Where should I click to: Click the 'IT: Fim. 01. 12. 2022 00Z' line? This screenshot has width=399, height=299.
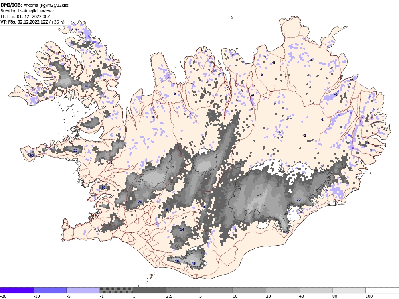point(25,16)
